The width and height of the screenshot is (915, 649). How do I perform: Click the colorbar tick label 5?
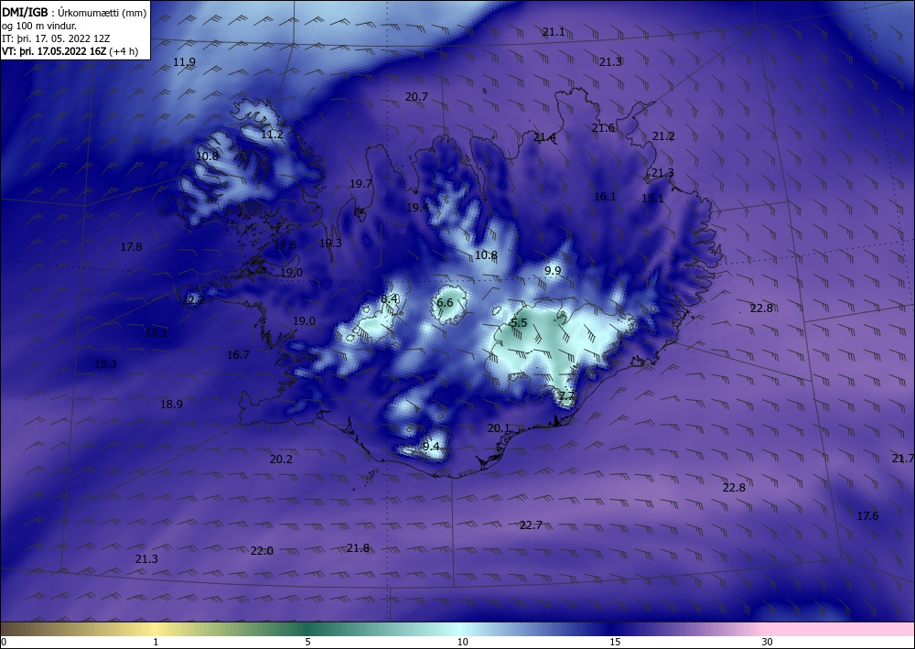(x=307, y=643)
